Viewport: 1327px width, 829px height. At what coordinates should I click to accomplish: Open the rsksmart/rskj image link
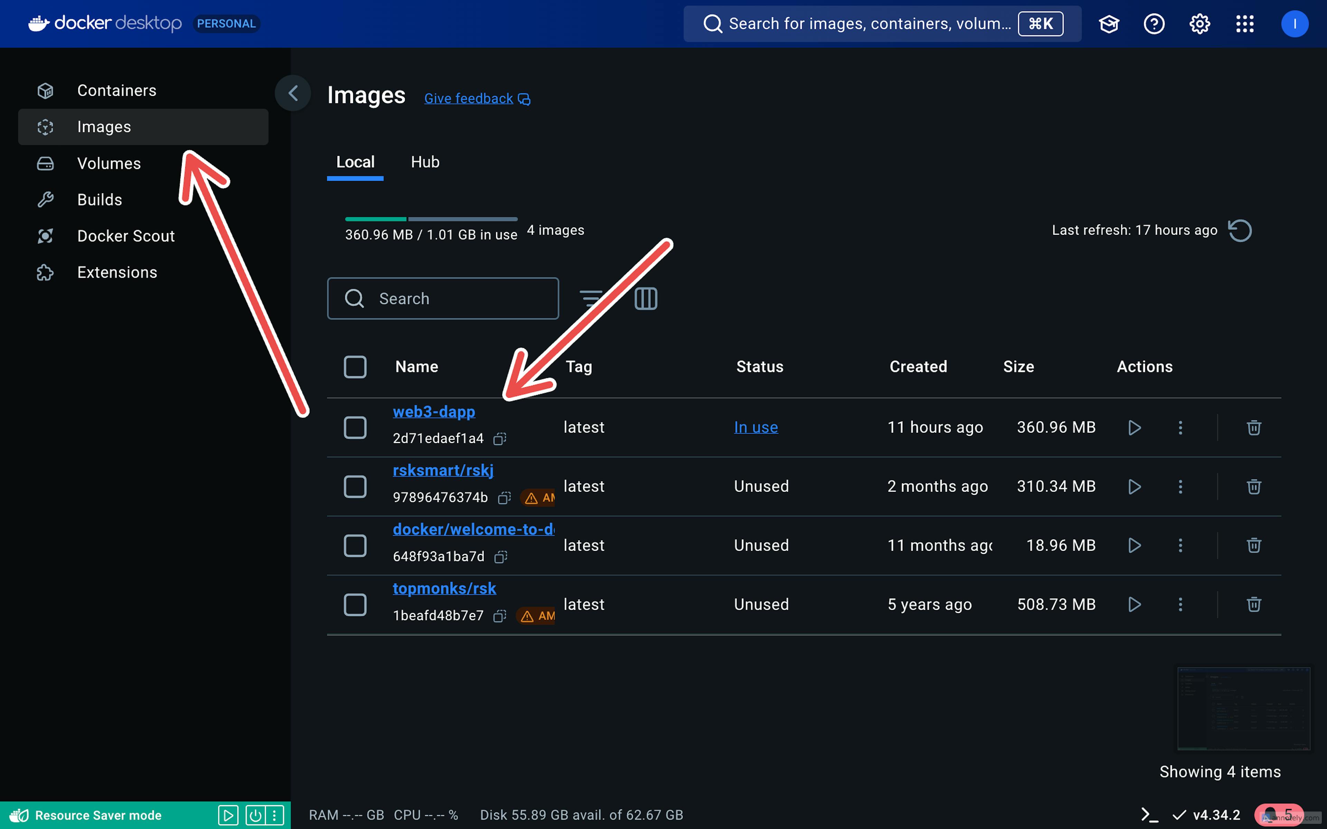click(443, 470)
